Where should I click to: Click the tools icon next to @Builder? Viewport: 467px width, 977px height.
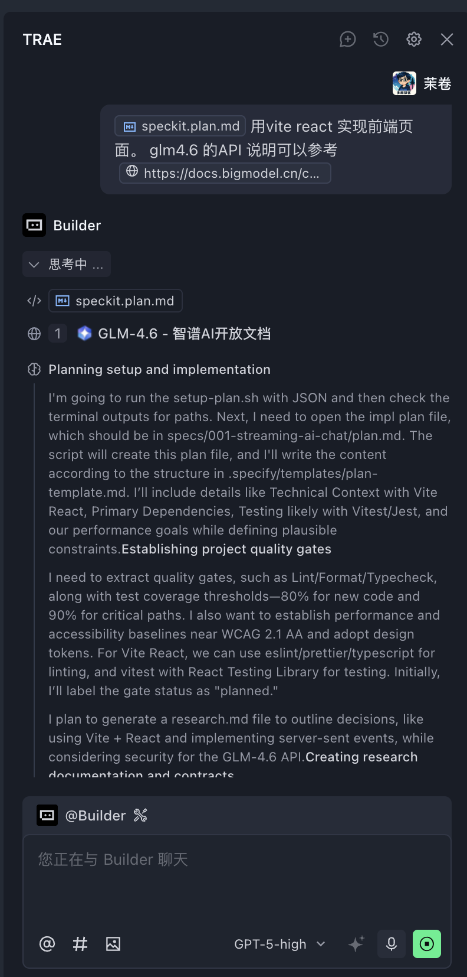[140, 816]
